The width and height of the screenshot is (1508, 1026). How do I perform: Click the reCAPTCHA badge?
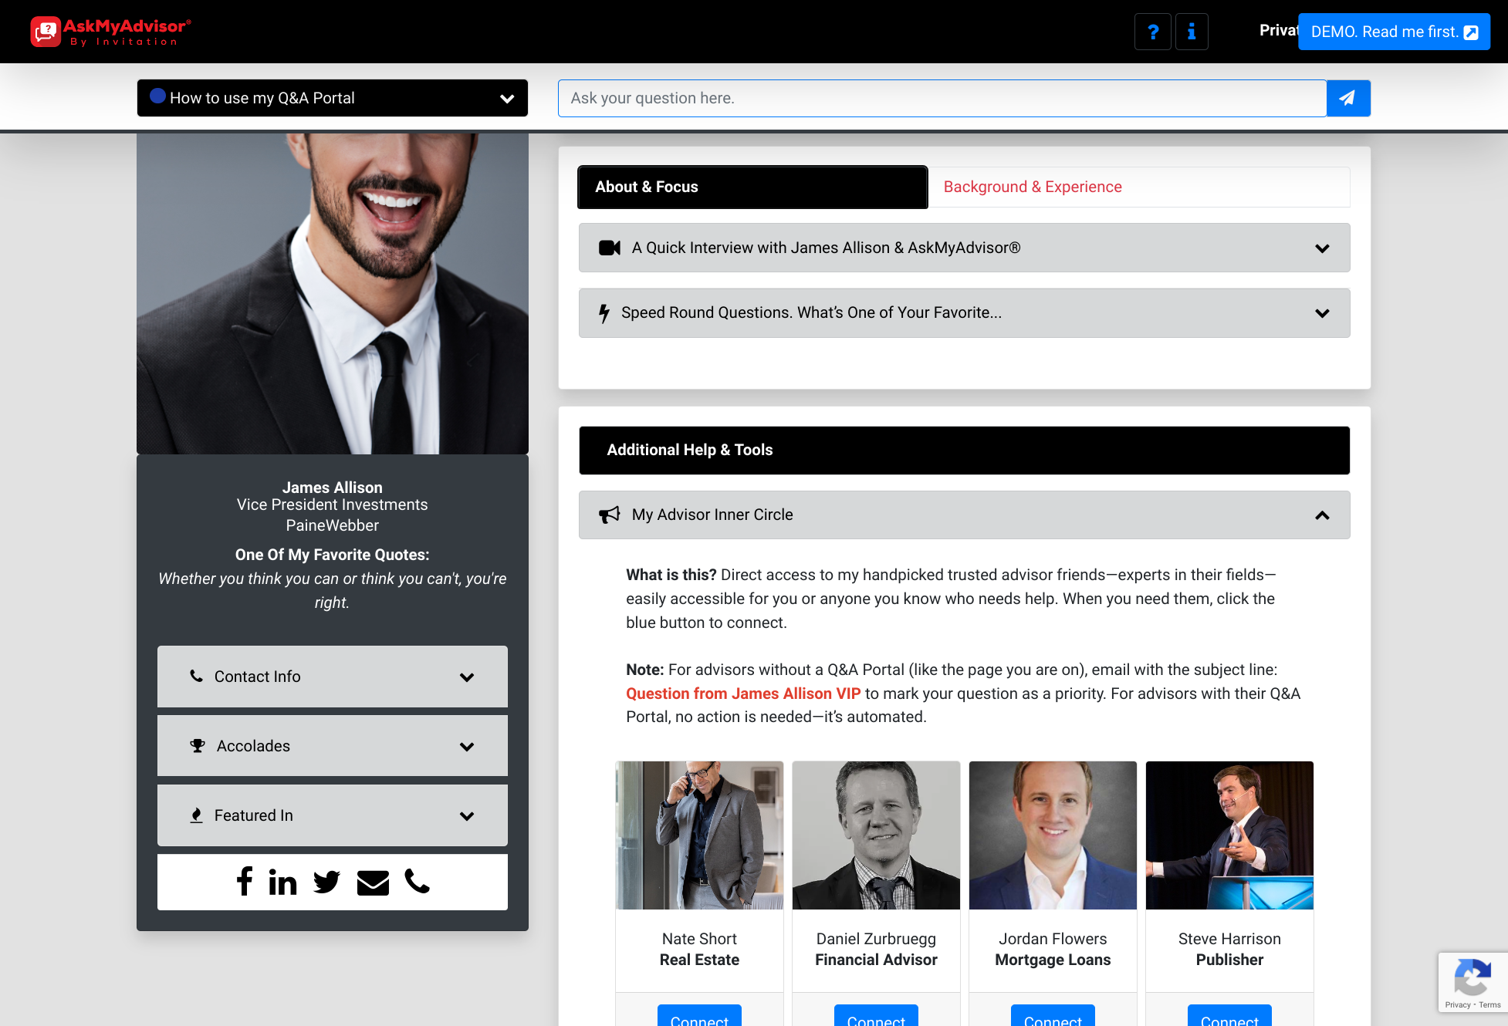(x=1472, y=982)
